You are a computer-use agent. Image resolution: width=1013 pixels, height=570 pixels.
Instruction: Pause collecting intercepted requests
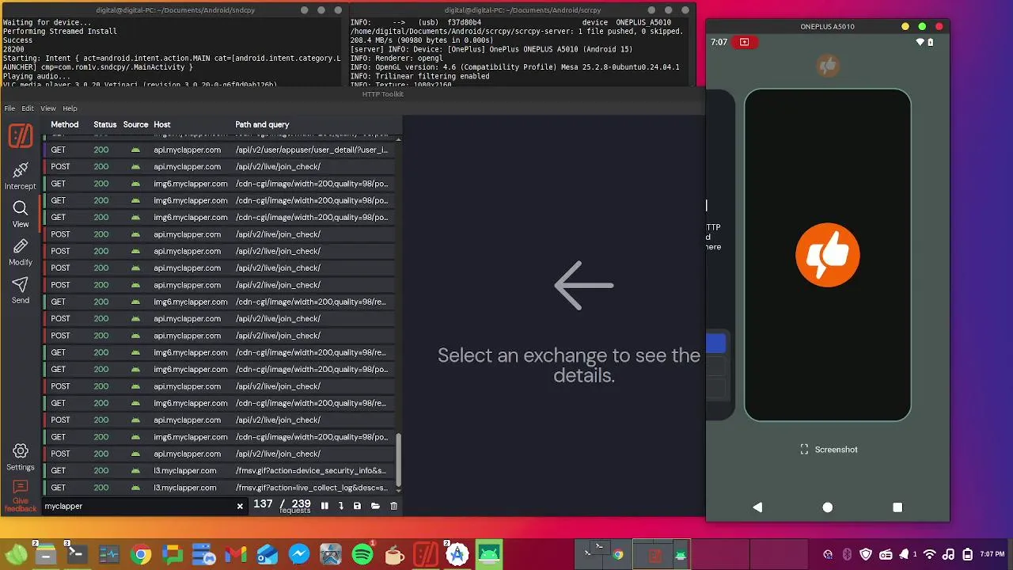(324, 506)
